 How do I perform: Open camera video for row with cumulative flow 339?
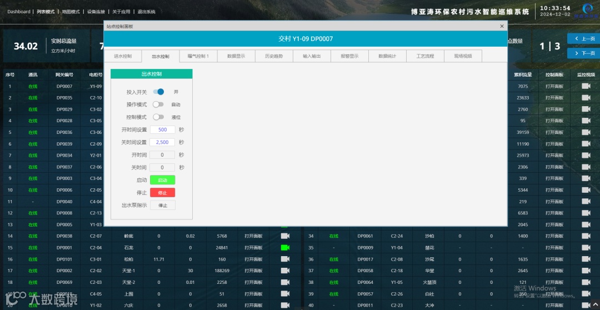(586, 178)
